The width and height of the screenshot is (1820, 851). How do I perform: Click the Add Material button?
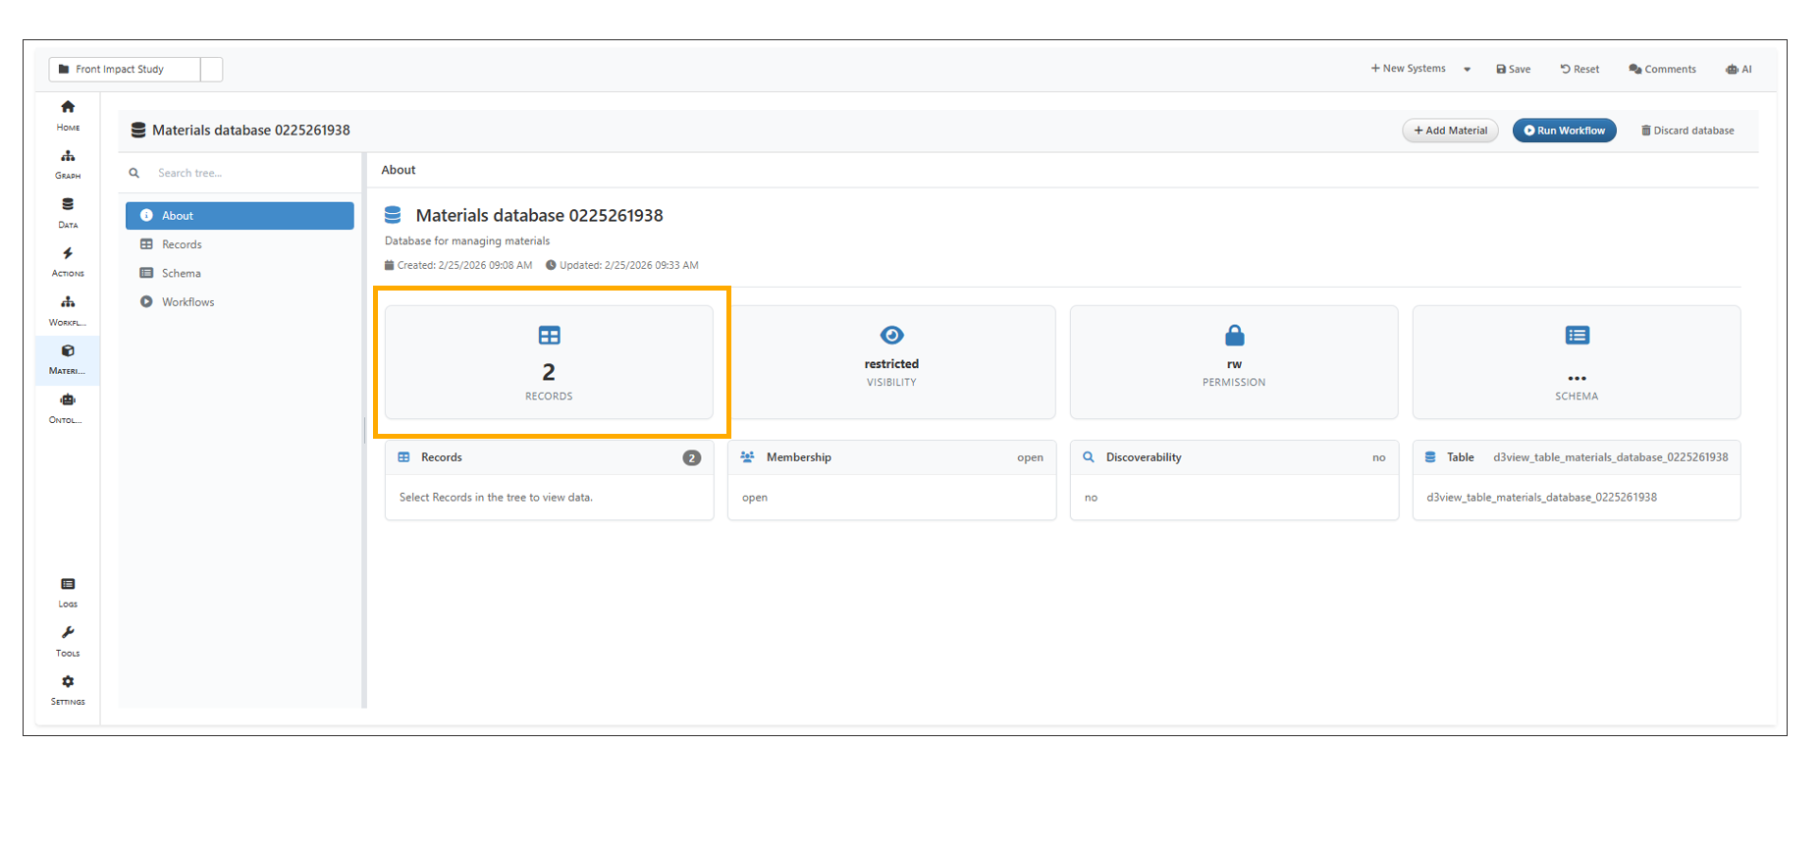click(x=1450, y=131)
